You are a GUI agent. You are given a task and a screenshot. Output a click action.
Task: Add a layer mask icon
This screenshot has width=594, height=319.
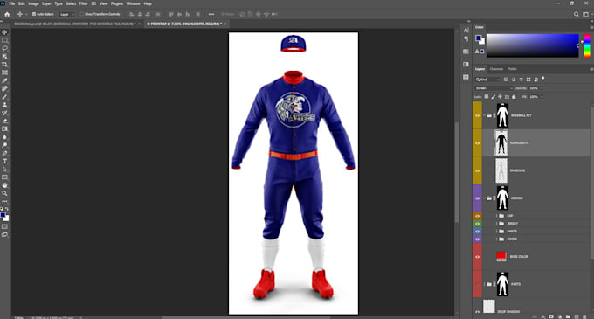point(551,316)
